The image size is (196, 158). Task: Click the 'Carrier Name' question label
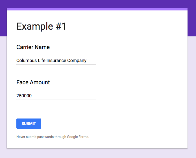coord(33,47)
